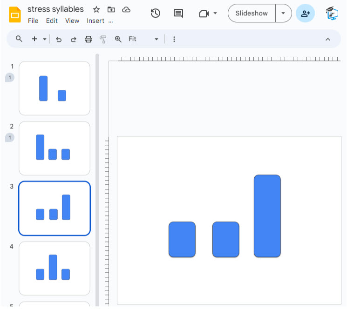Click the redo arrow
347x309 pixels.
coord(73,39)
